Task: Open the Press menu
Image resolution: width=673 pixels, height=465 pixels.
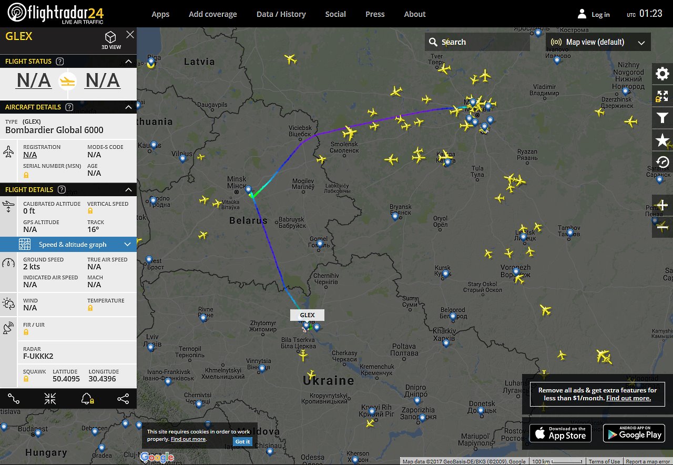Action: 375,14
